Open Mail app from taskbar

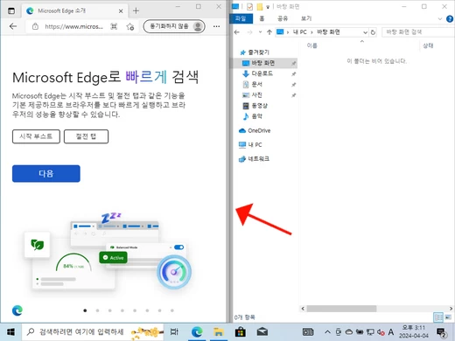[x=262, y=332]
